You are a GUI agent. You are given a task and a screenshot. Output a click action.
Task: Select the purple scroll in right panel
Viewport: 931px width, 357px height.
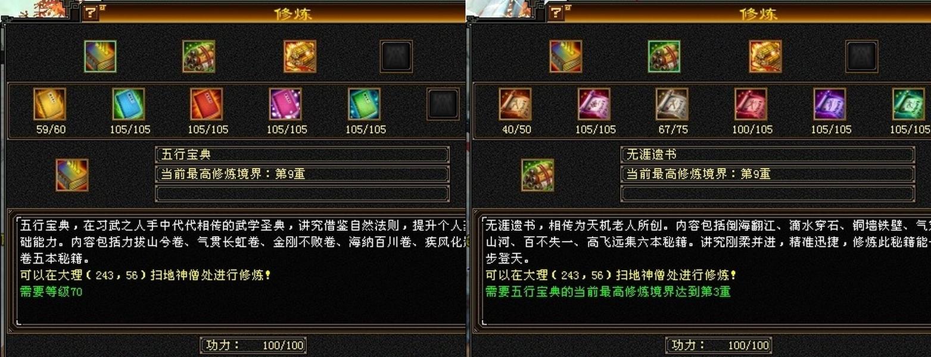click(830, 104)
